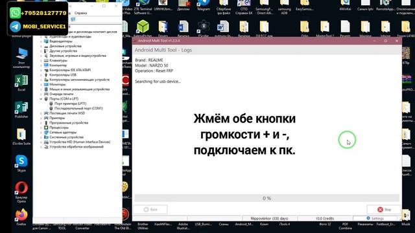Open the Этот компьютер desktop icon
This screenshot has height=233, width=415.
click(21, 57)
